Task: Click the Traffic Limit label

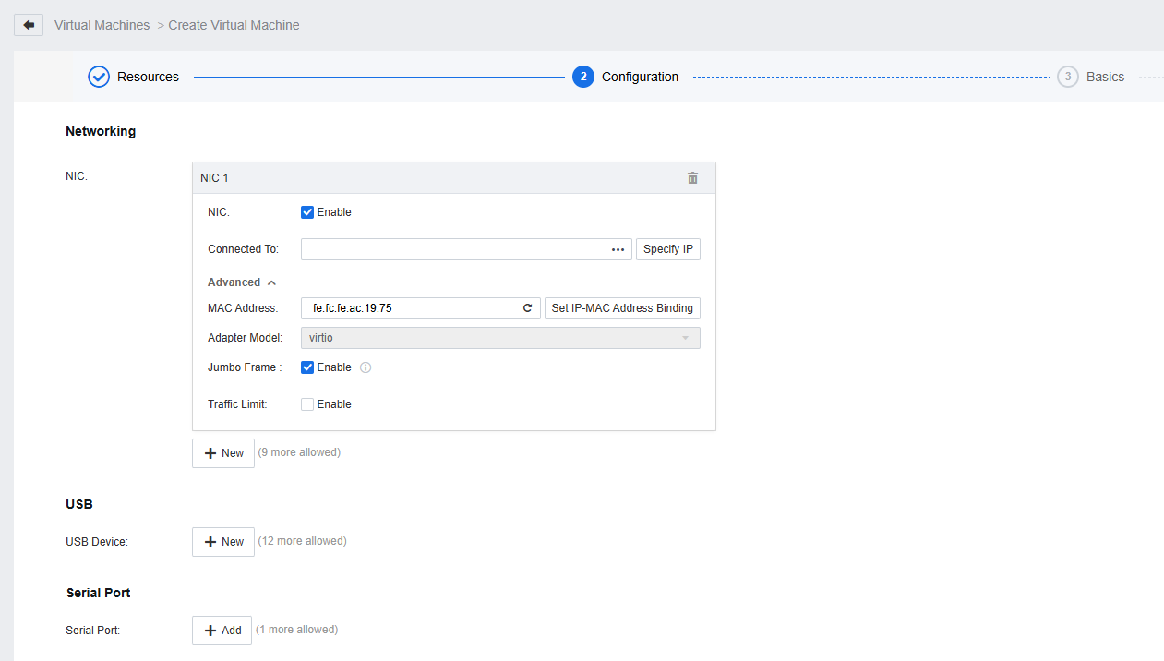Action: [x=237, y=404]
